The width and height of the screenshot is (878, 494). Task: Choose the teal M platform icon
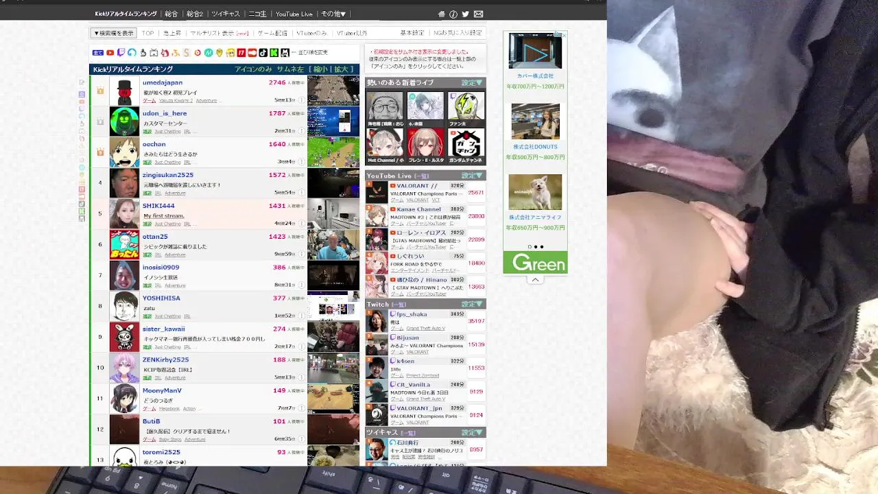209,53
